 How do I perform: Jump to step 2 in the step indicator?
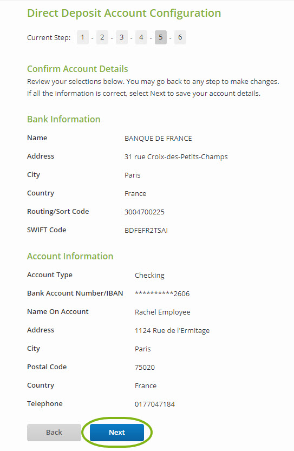(x=102, y=37)
